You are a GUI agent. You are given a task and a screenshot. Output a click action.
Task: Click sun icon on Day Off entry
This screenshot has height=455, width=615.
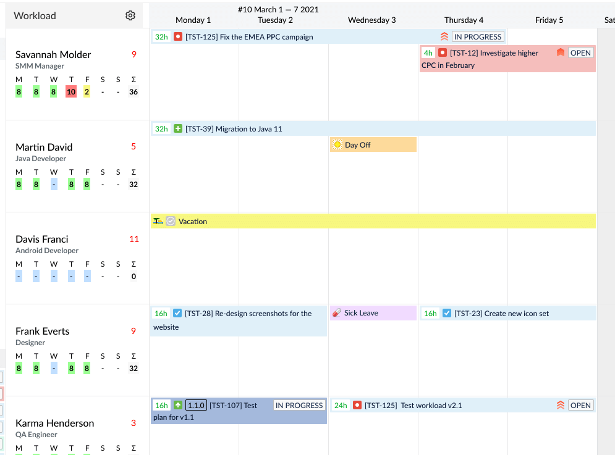[337, 144]
